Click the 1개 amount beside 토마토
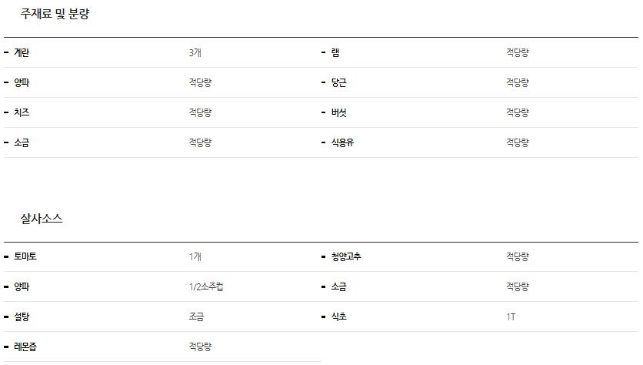 coord(195,257)
